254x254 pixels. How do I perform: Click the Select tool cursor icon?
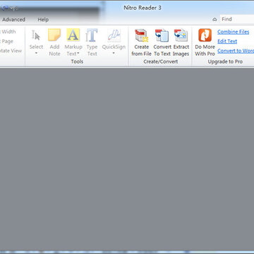click(x=36, y=35)
